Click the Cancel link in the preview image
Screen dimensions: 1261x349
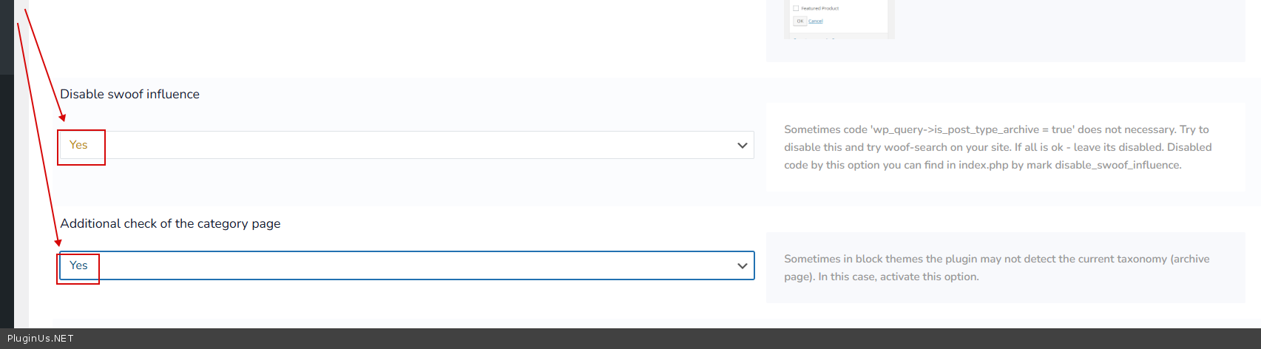816,21
